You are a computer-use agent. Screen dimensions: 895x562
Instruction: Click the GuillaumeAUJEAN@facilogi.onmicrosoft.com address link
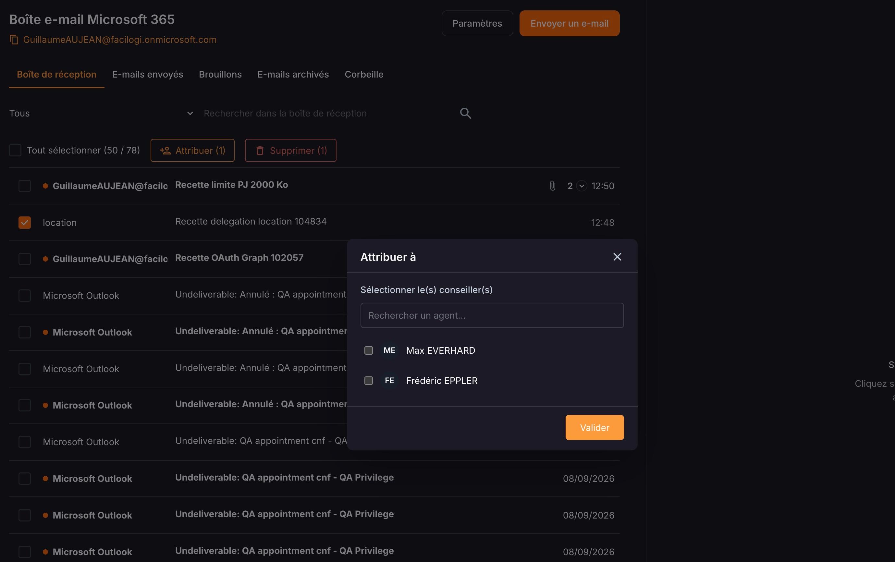[120, 39]
